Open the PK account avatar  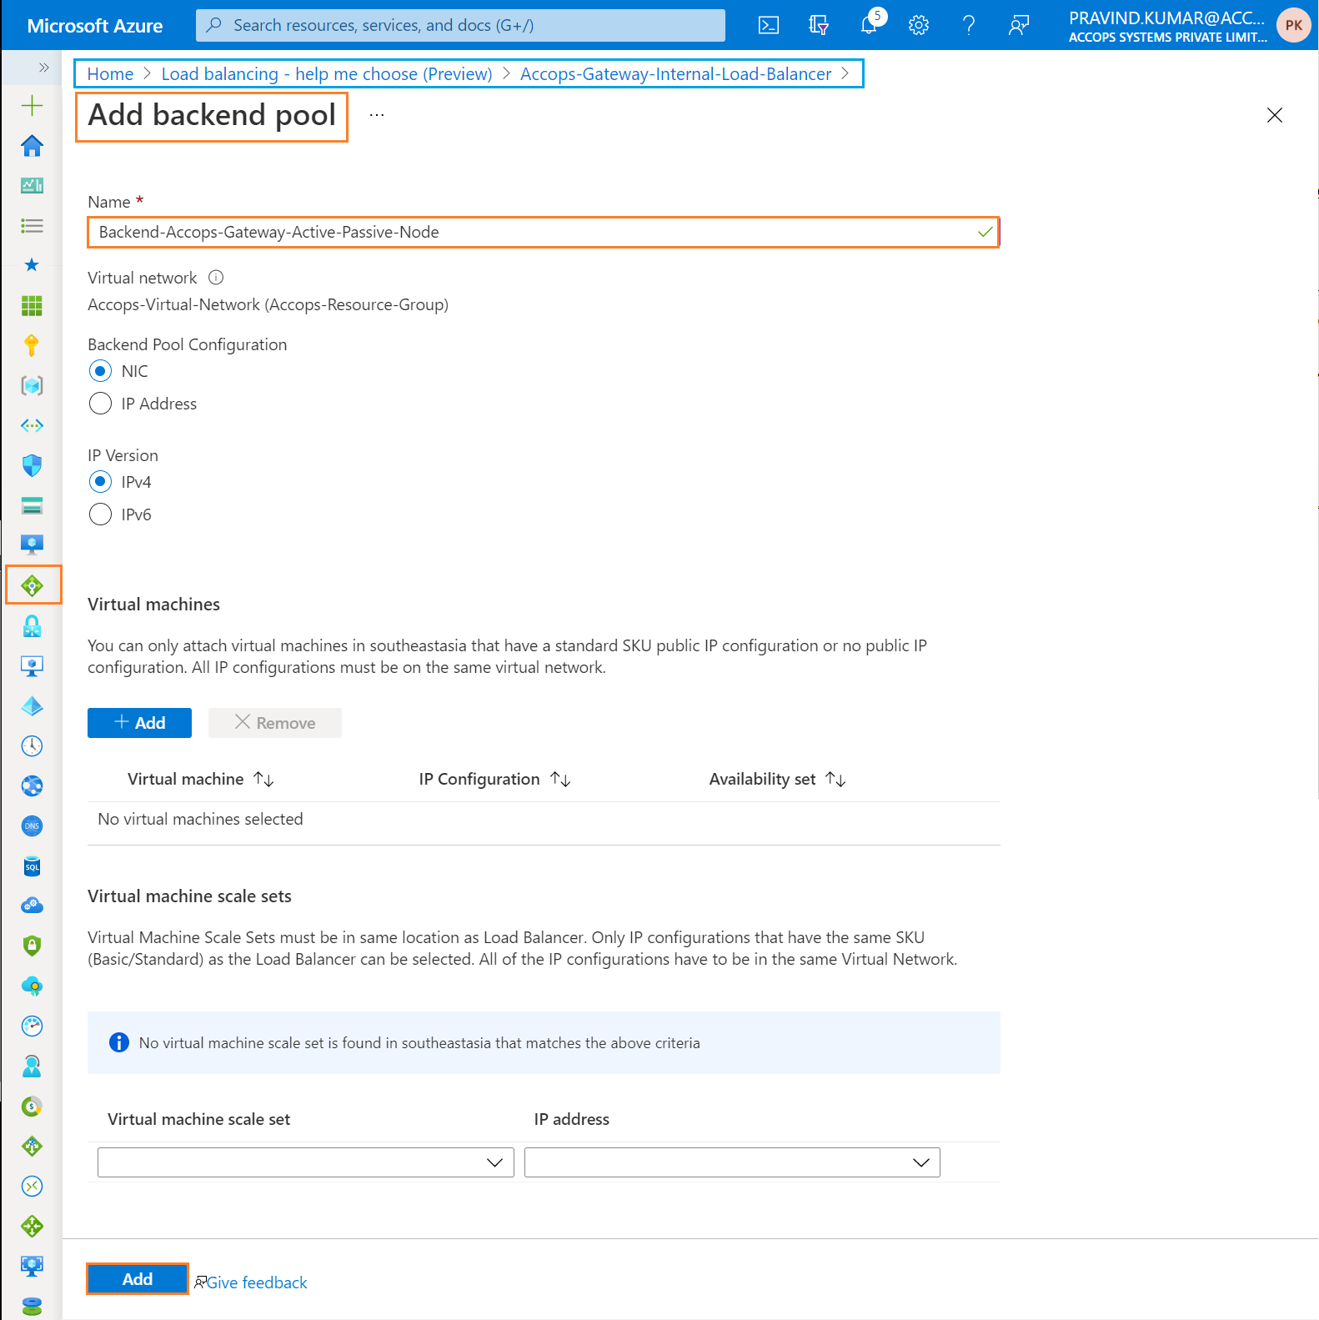pyautogui.click(x=1293, y=25)
